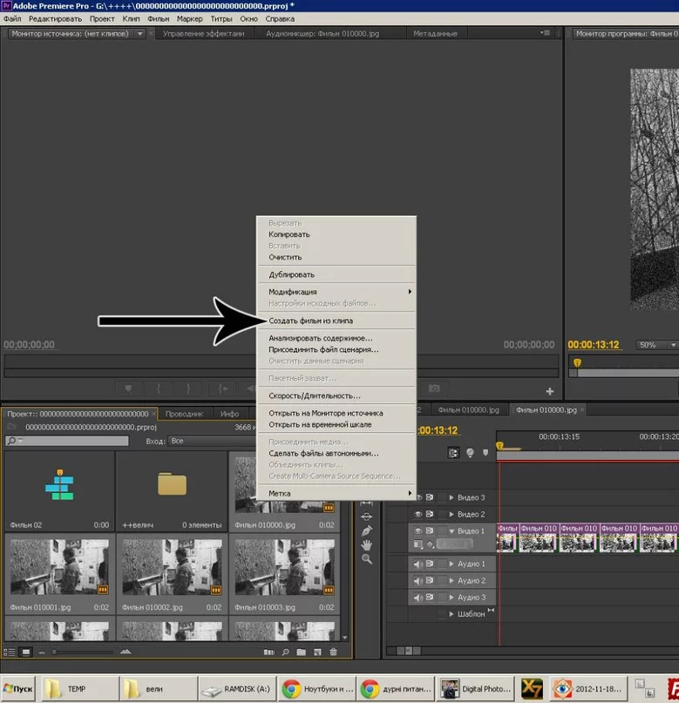Expand the Аудио 2 track

452,580
